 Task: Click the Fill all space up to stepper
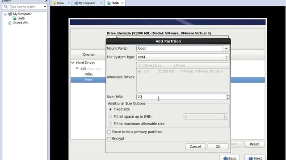(x=226, y=116)
